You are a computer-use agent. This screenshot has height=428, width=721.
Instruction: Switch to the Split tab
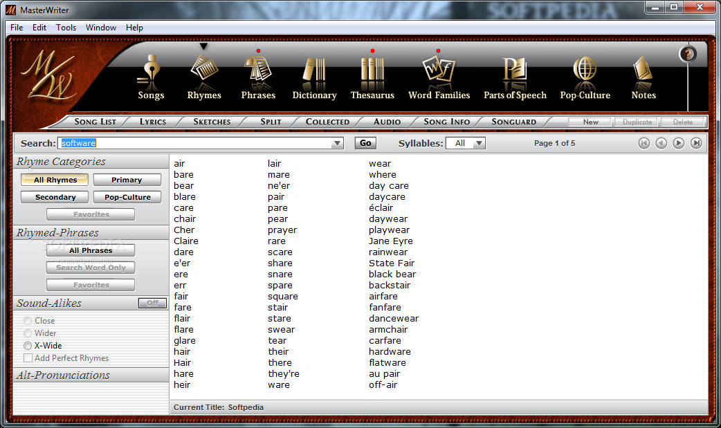[x=271, y=122]
